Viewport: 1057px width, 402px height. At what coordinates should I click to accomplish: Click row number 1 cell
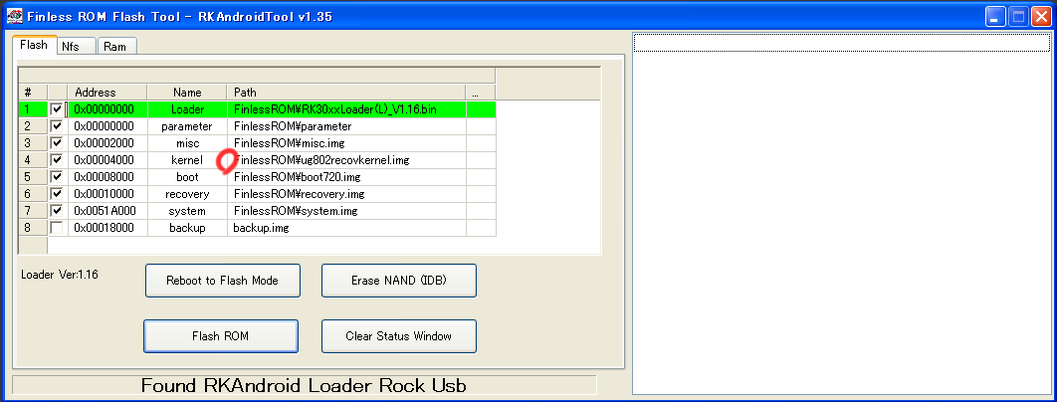point(33,109)
